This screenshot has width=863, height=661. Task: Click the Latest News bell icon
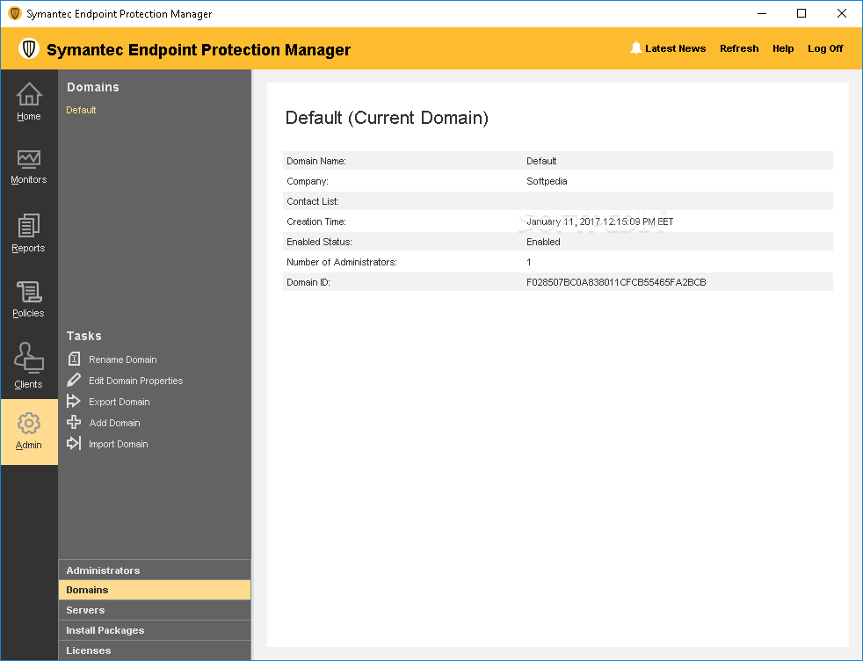(635, 47)
